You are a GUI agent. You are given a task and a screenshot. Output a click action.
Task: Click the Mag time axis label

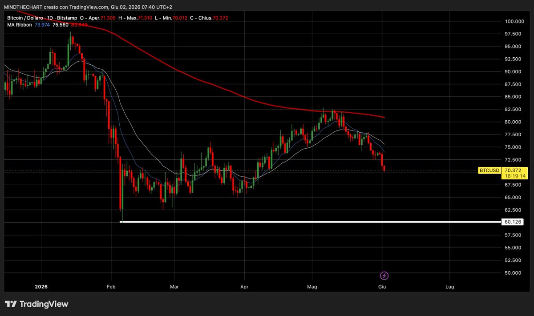coord(312,287)
